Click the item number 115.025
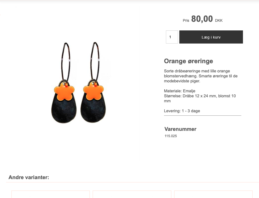The height and width of the screenshot is (198, 259). point(171,136)
